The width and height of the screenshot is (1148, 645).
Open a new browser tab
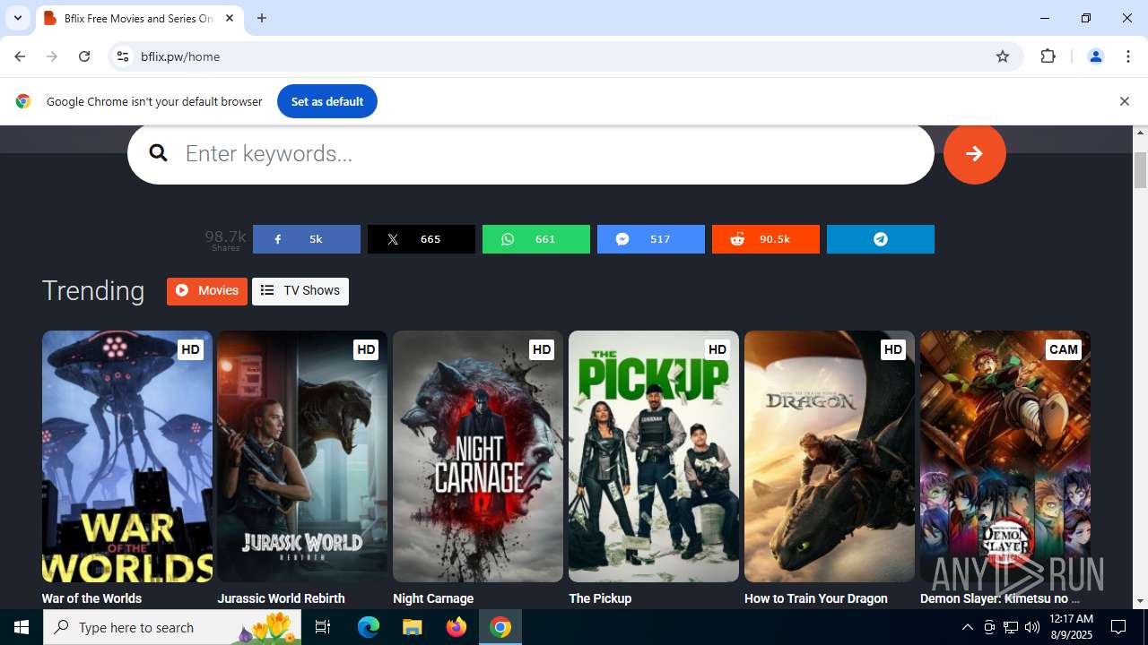pyautogui.click(x=262, y=18)
